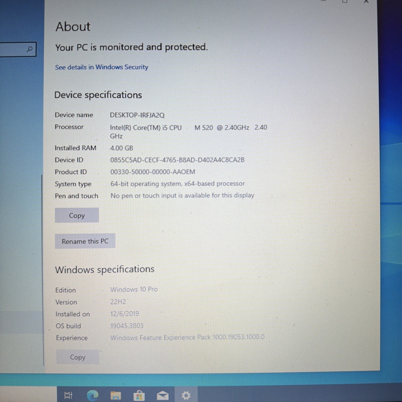Open the Mail app from the taskbar

point(163,396)
